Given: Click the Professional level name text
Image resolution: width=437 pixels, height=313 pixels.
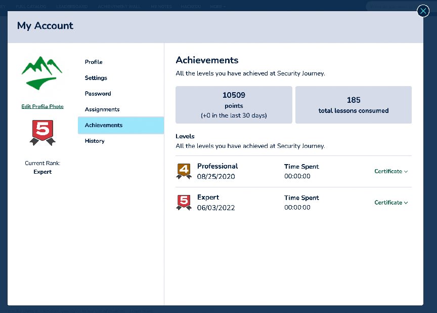Looking at the screenshot, I should [x=217, y=166].
